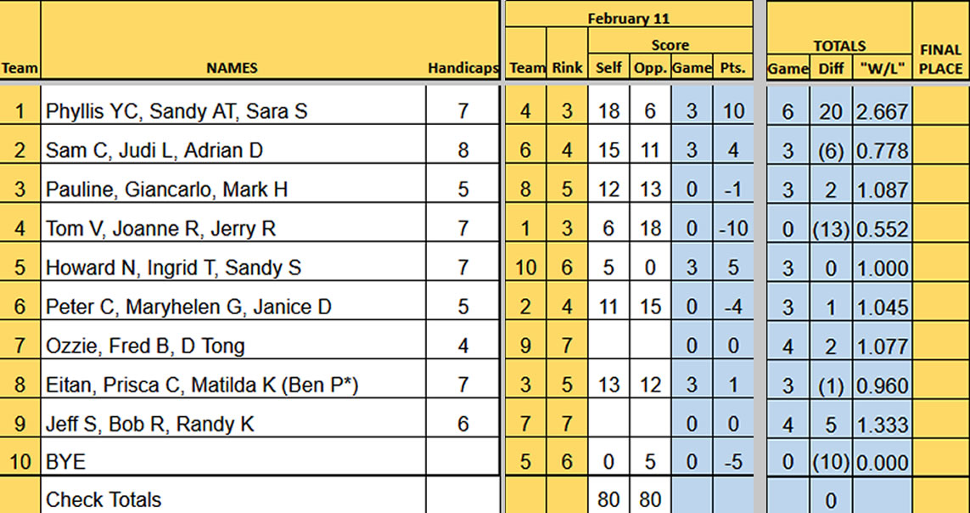Select the Check Totals label cell

pyautogui.click(x=104, y=499)
